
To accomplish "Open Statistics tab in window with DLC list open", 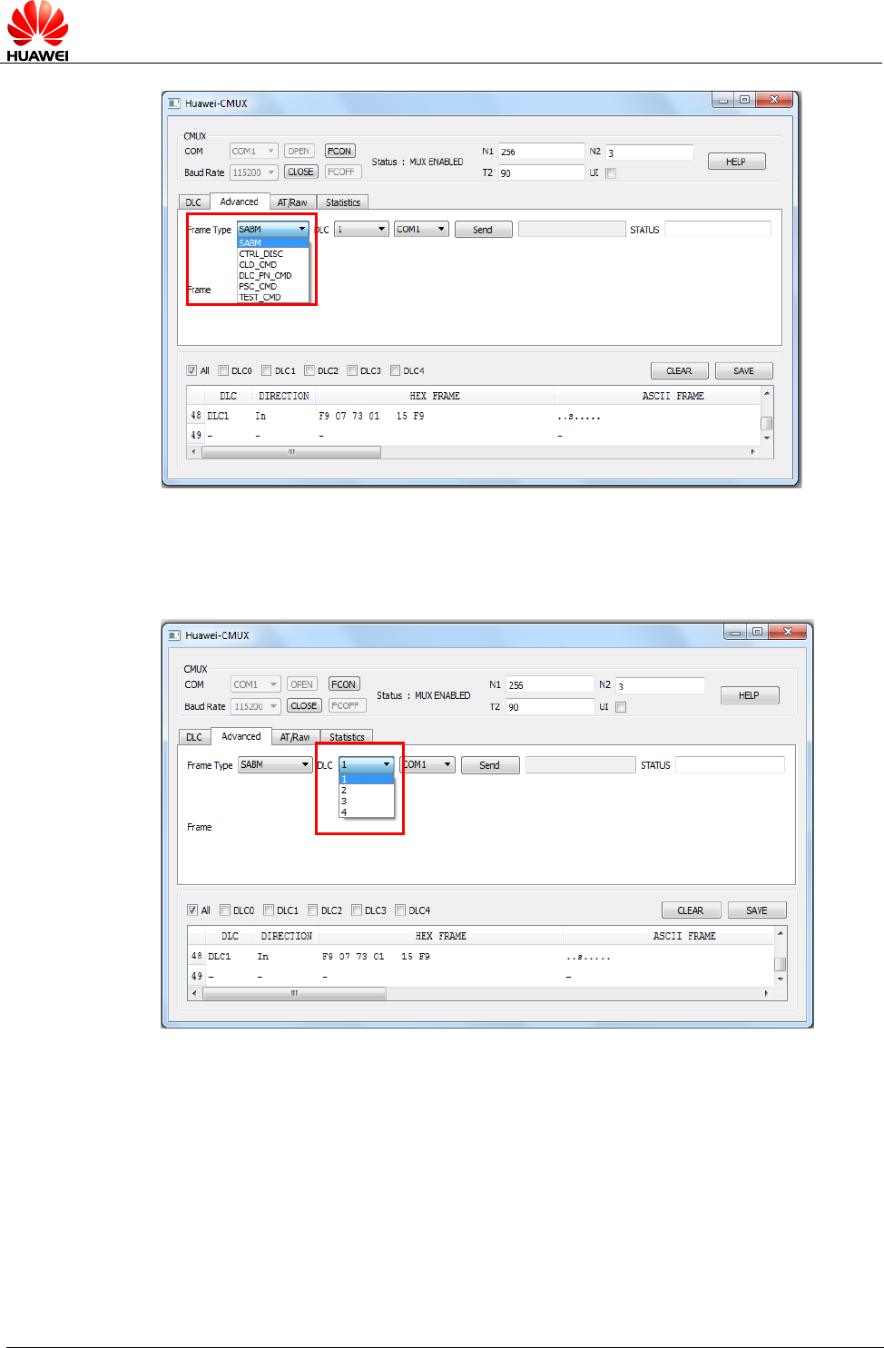I will [x=347, y=737].
